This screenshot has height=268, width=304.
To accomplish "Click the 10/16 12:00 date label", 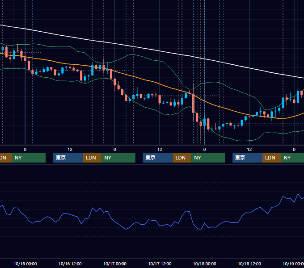I will point(70,264).
